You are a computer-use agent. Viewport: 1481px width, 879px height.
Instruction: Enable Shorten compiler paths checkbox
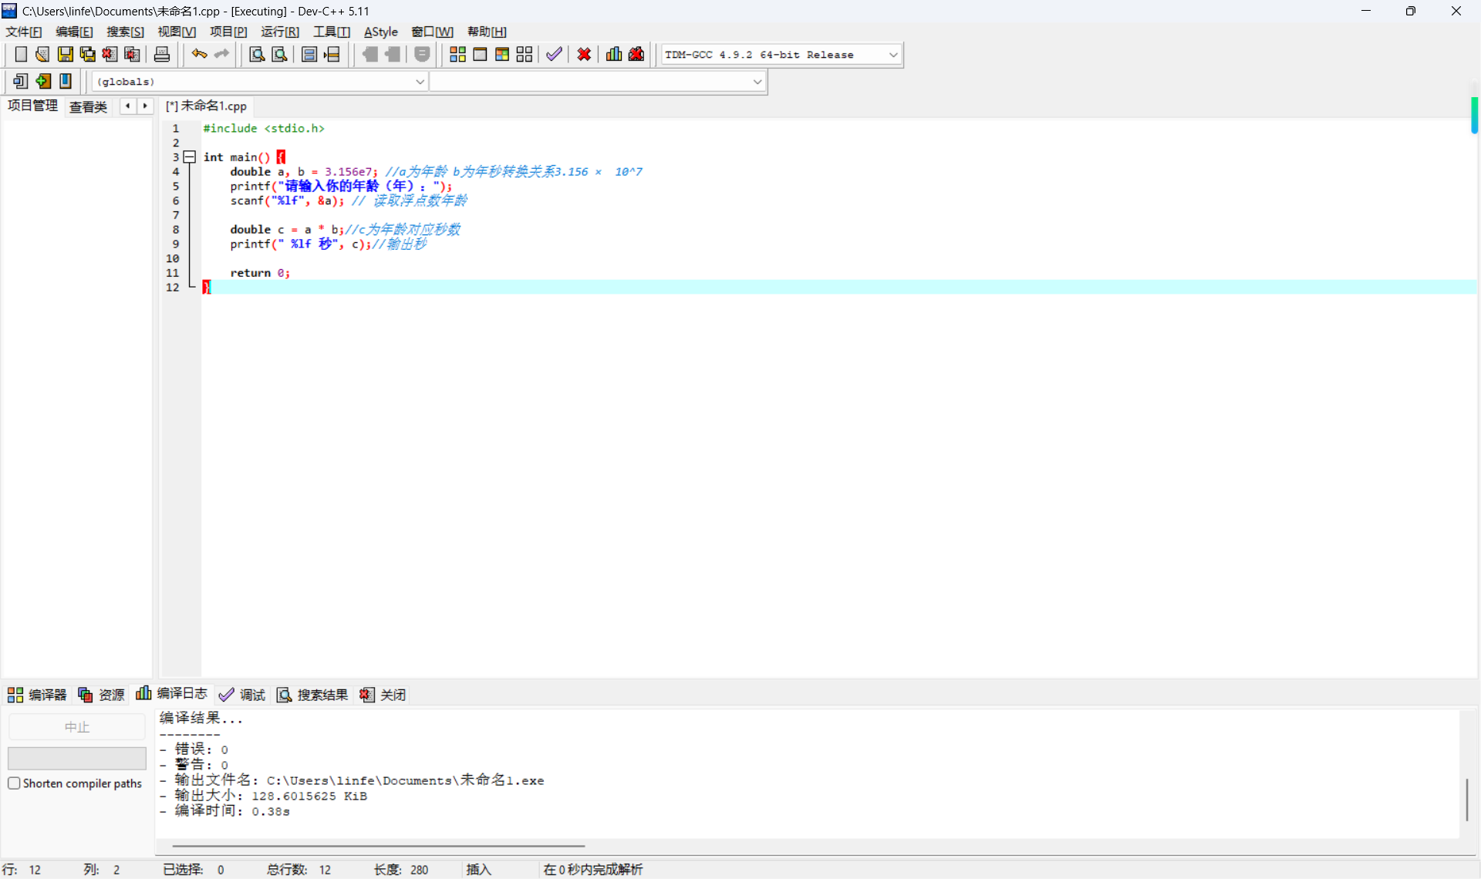(14, 783)
